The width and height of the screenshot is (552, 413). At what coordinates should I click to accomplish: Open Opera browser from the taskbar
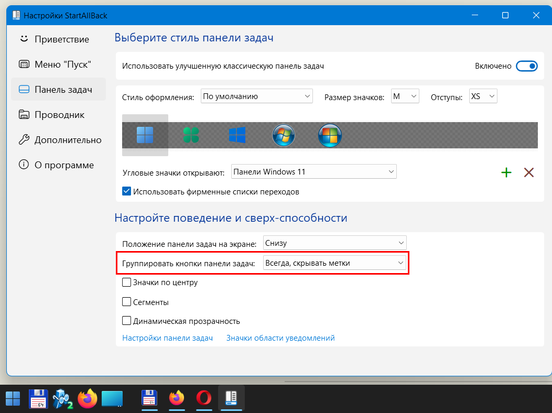tap(204, 399)
